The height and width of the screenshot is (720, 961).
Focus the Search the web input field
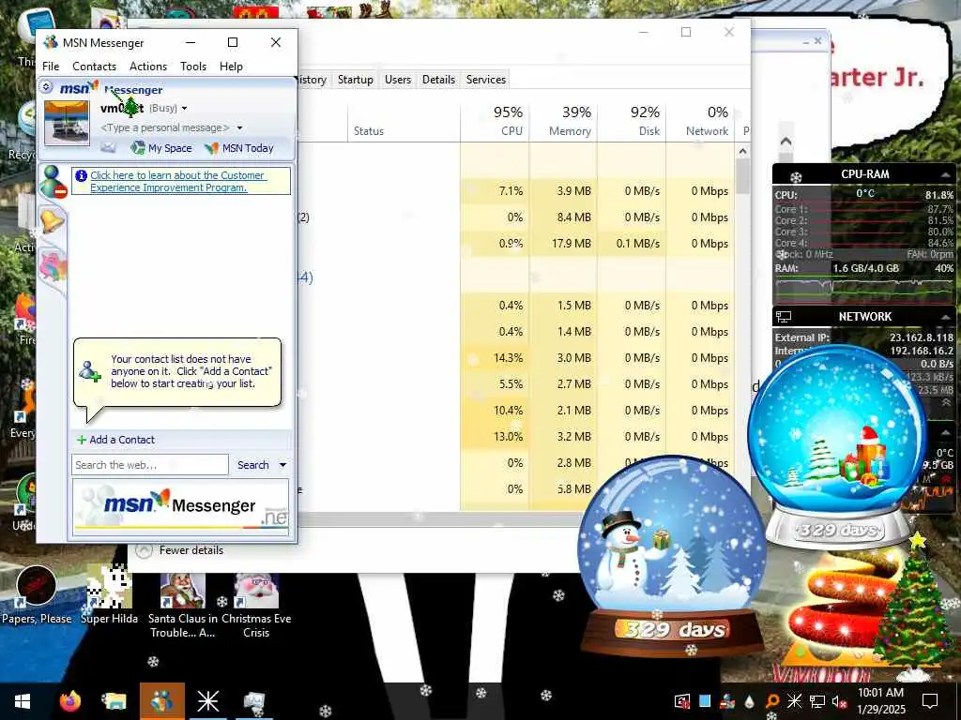click(x=150, y=465)
